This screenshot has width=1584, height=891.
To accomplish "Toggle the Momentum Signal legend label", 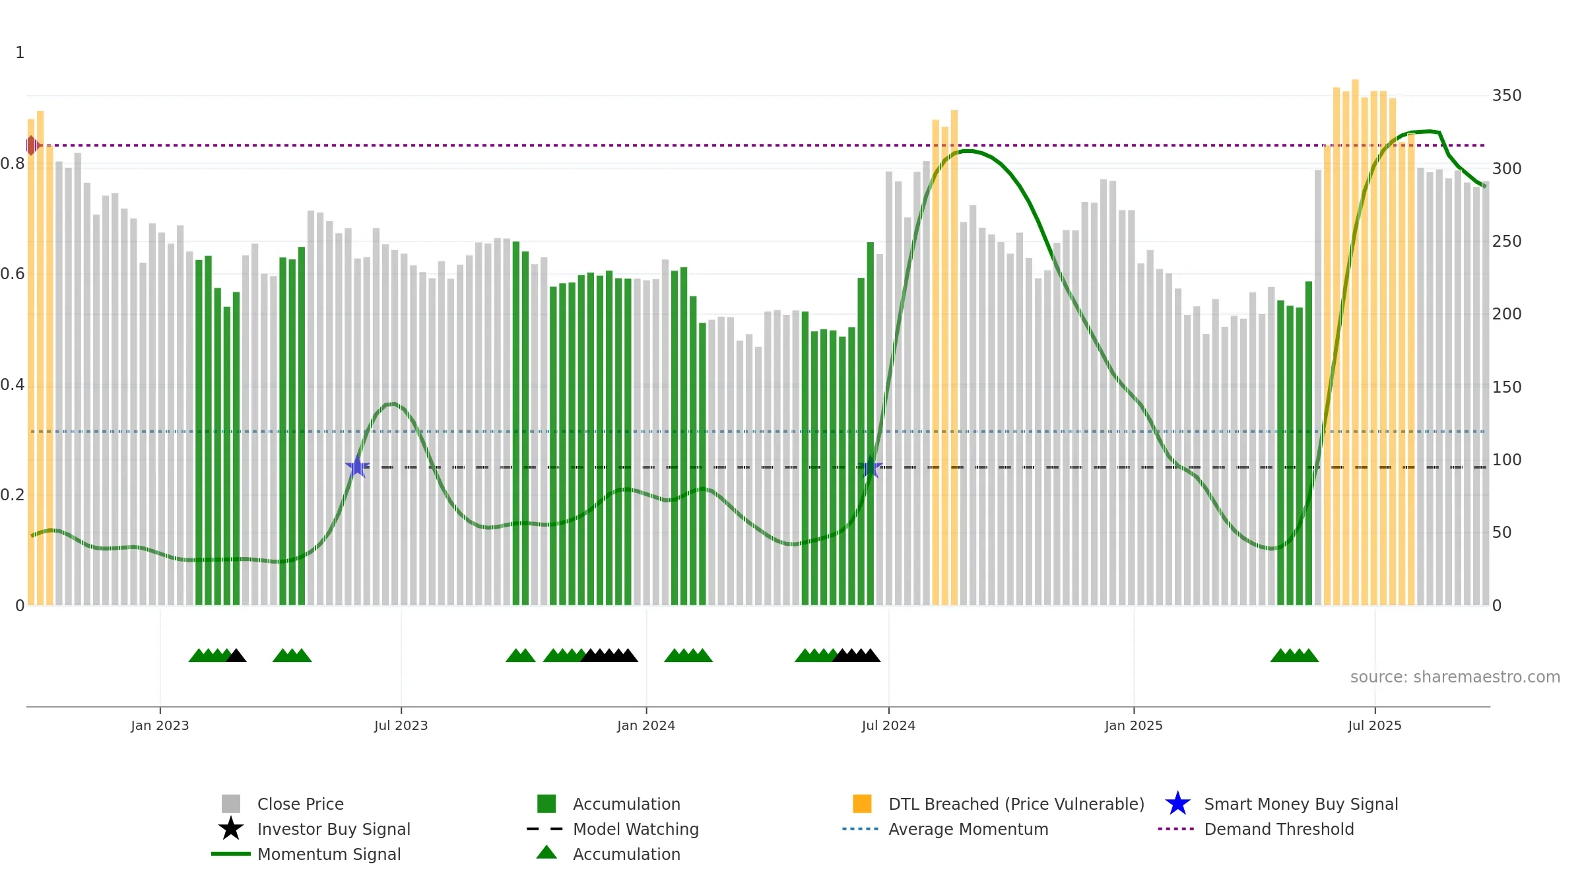I will click(329, 854).
